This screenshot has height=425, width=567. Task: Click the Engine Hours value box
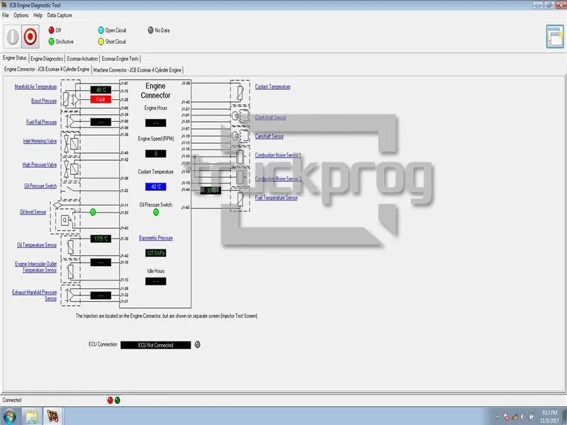[x=156, y=123]
